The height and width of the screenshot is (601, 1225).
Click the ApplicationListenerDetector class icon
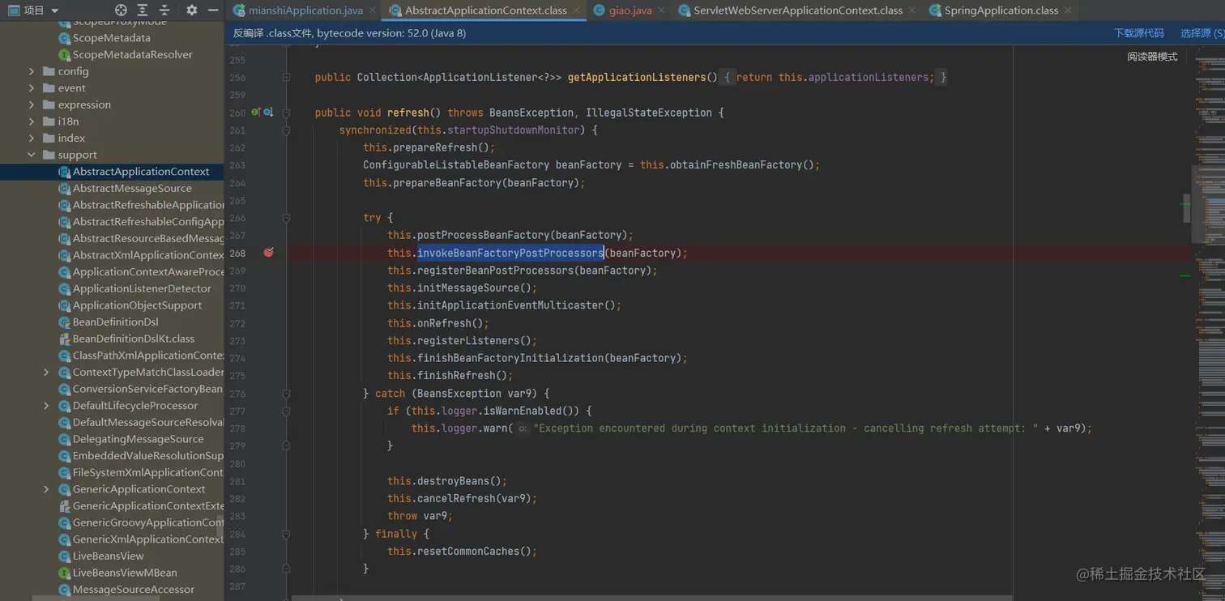(x=64, y=288)
